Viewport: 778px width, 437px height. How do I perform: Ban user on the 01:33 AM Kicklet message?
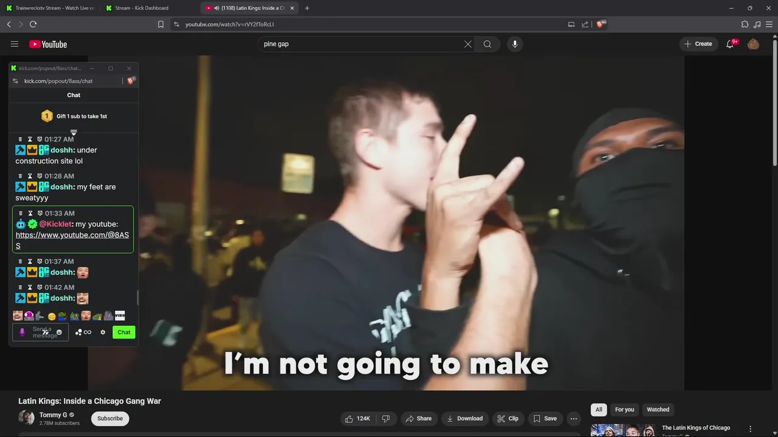coord(40,213)
